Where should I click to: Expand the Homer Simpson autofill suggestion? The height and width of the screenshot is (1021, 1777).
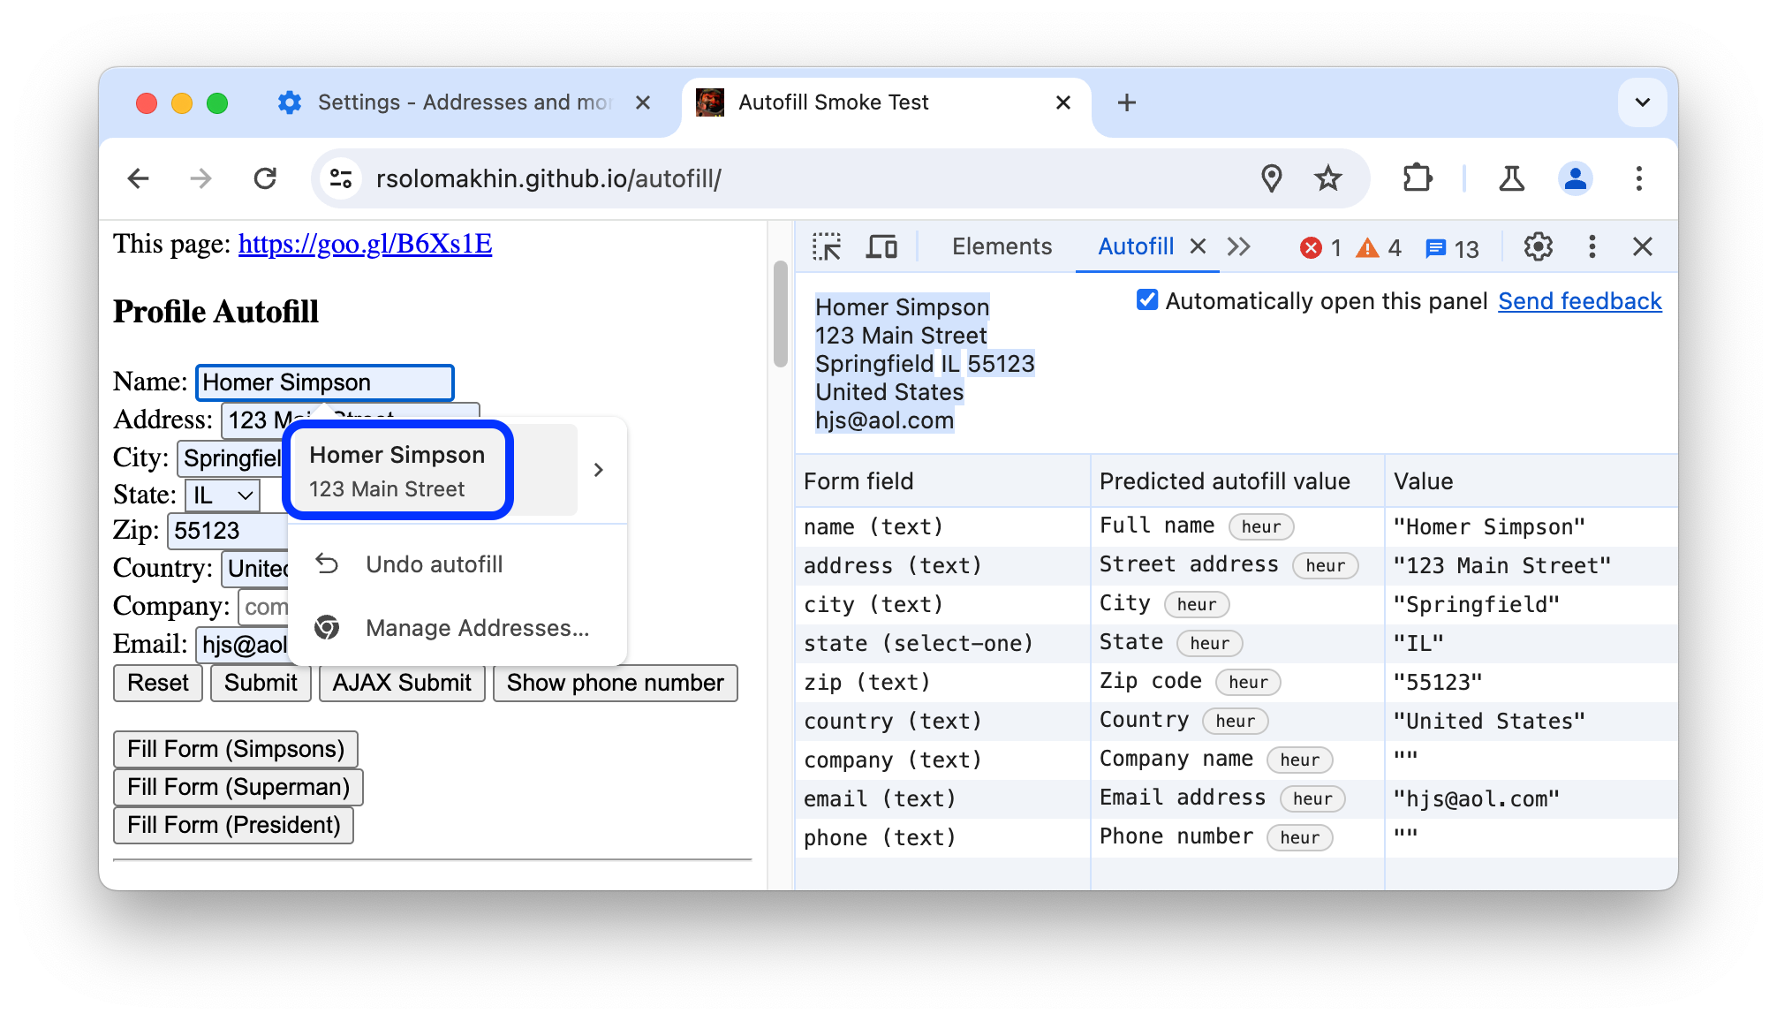point(598,470)
